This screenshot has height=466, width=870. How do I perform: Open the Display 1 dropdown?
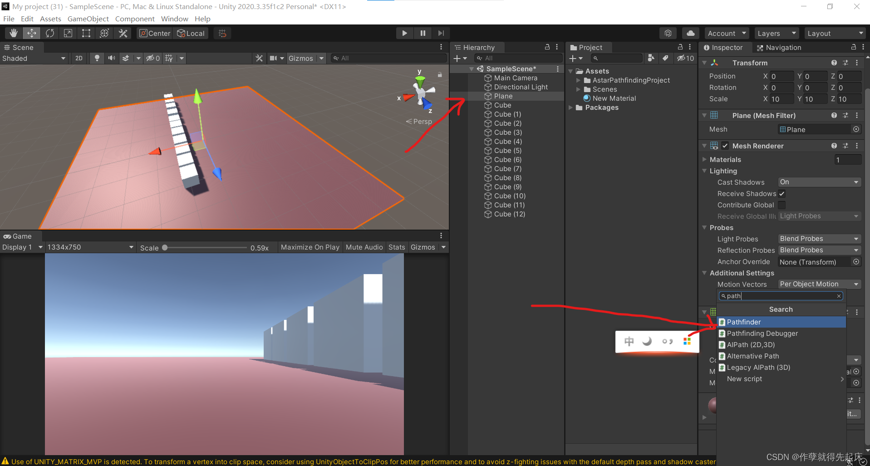[22, 247]
